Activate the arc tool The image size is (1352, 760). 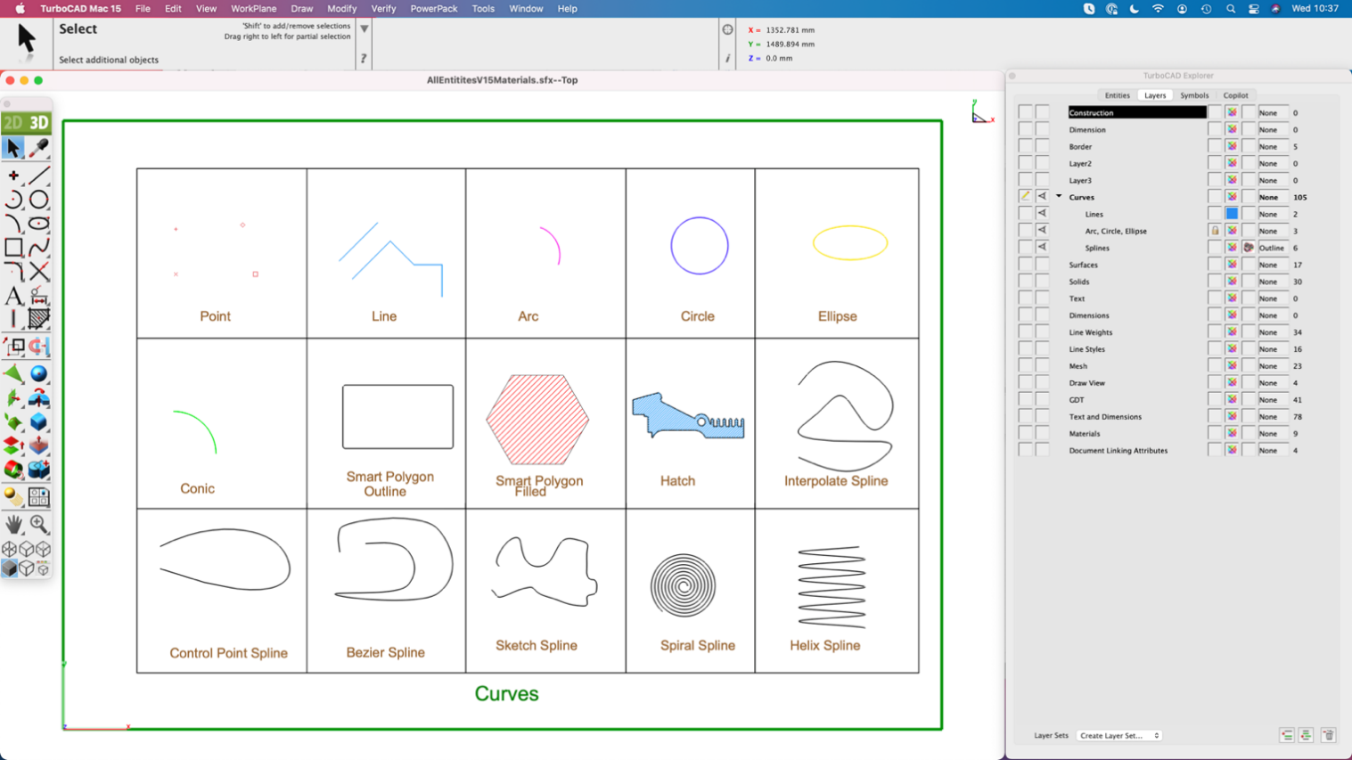coord(13,200)
